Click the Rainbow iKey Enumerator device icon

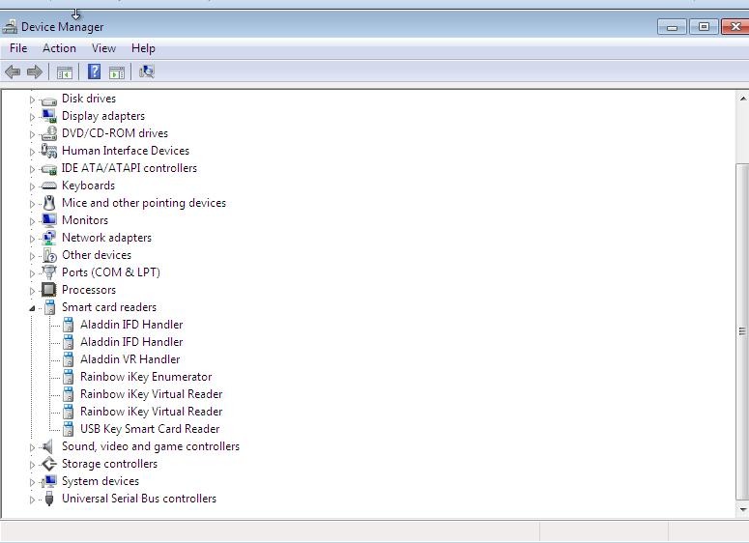(69, 377)
